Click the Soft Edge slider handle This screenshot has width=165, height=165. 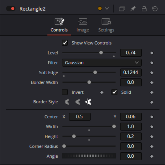pyautogui.click(x=95, y=72)
